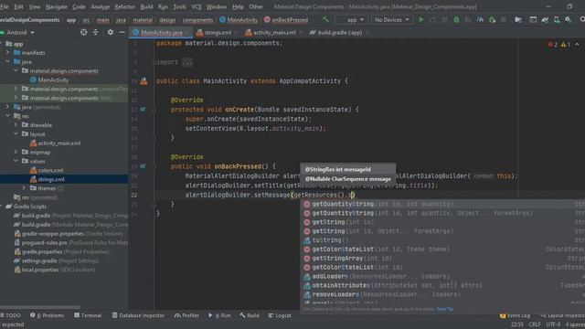585x329 pixels.
Task: Click the Next Tip link in autocomplete popup
Action: pos(445,309)
